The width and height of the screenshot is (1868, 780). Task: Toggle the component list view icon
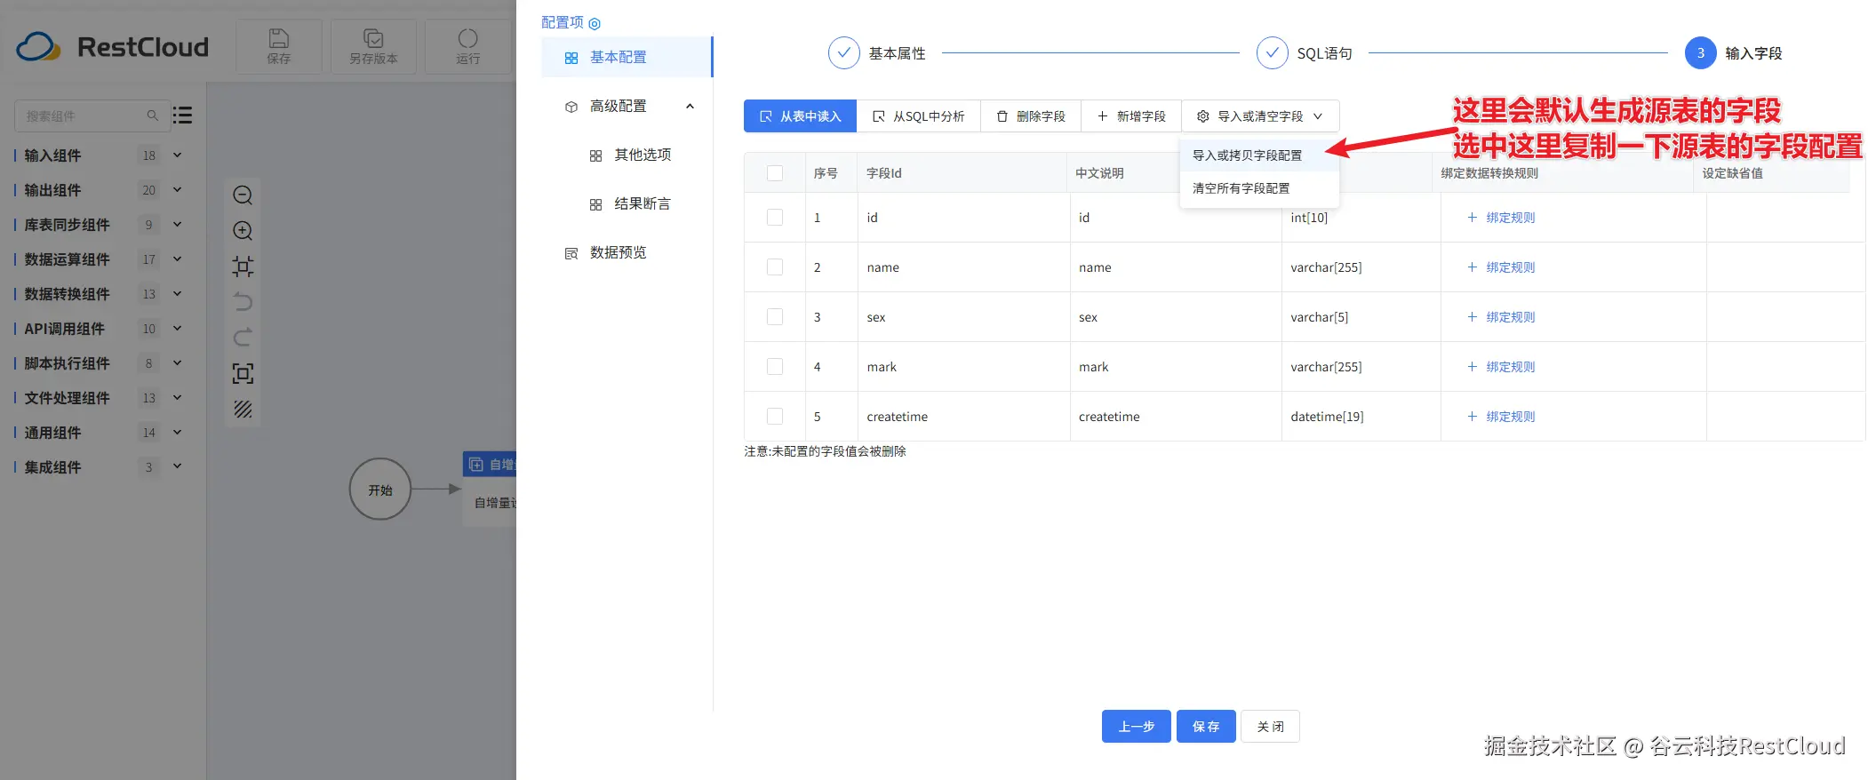pos(182,115)
